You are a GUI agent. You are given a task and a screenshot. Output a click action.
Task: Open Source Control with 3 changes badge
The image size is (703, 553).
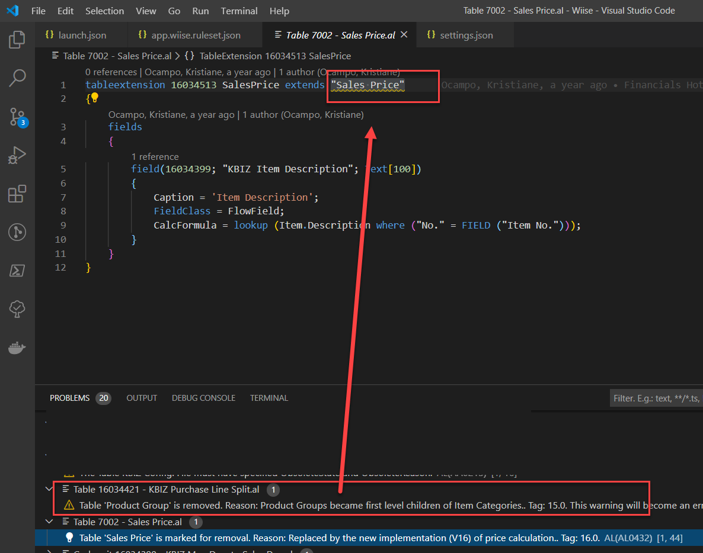click(x=18, y=117)
